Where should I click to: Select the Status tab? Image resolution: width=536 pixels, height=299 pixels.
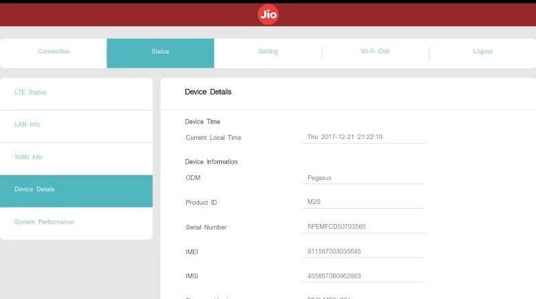160,52
